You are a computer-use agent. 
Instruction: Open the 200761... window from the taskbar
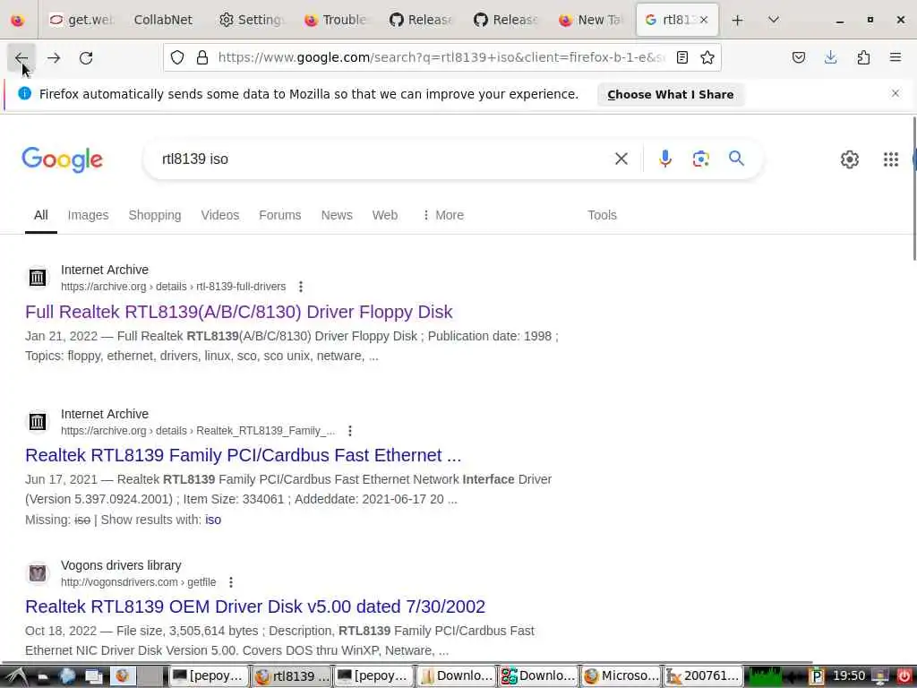coord(704,675)
